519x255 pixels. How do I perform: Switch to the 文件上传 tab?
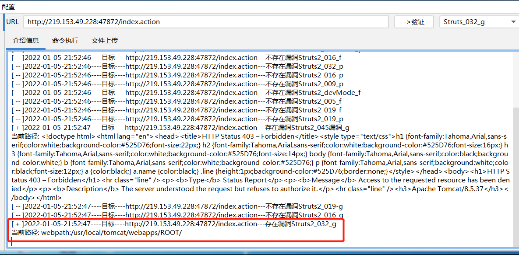(105, 41)
